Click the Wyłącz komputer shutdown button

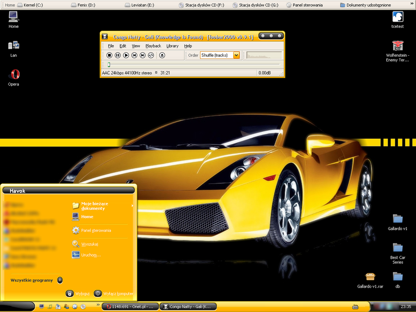click(x=114, y=293)
